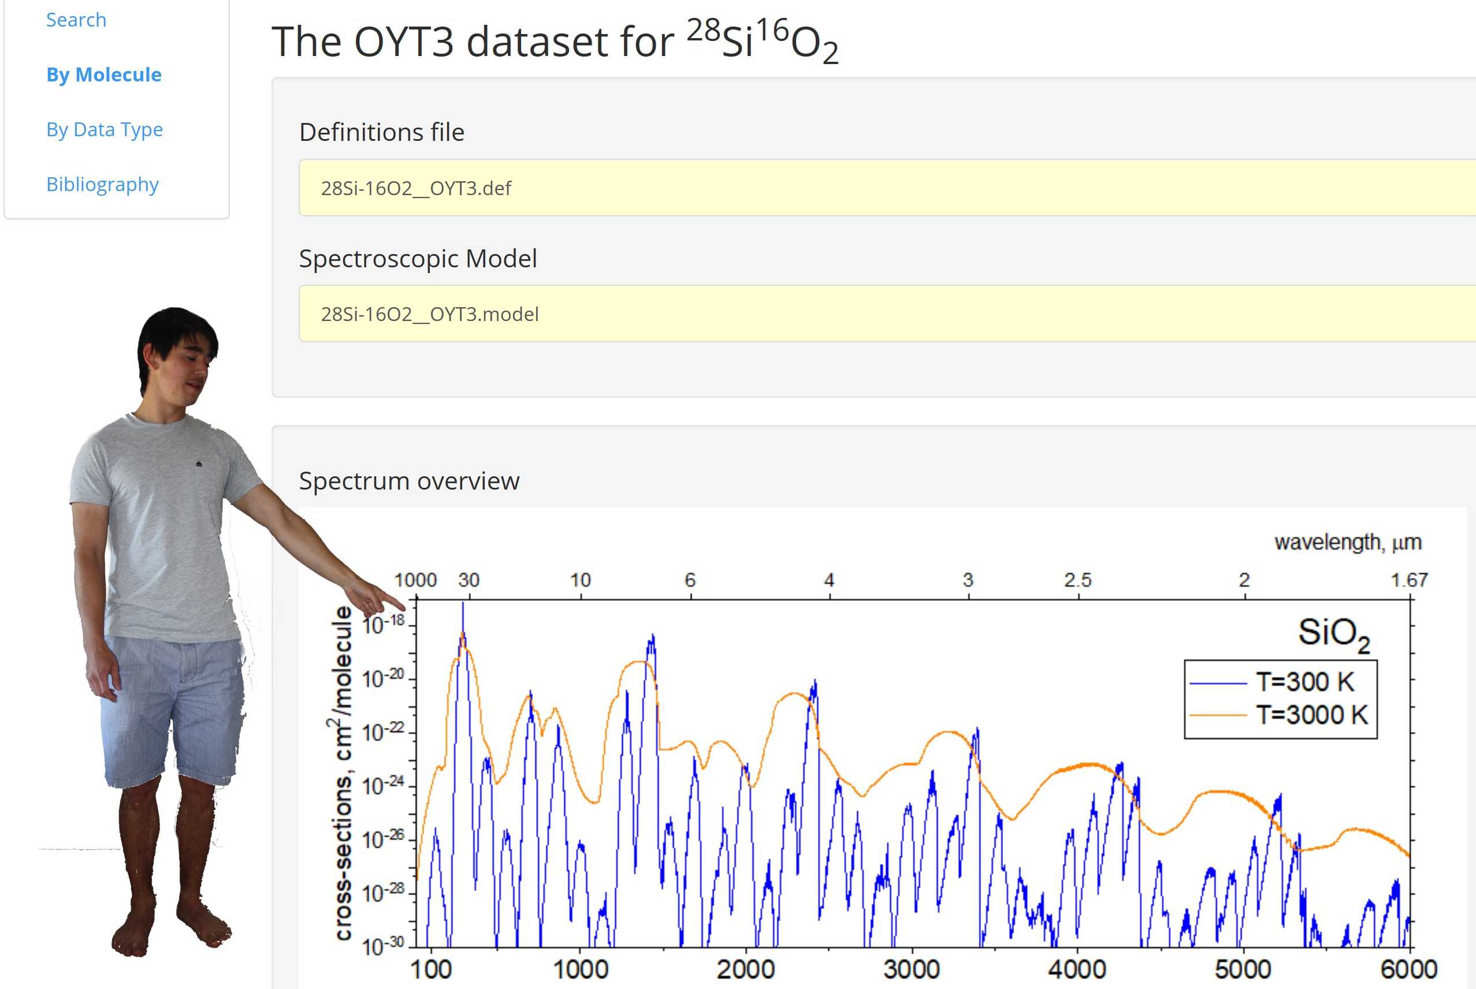Click the 6000 tick on x-axis
1476x989 pixels.
(x=1408, y=969)
